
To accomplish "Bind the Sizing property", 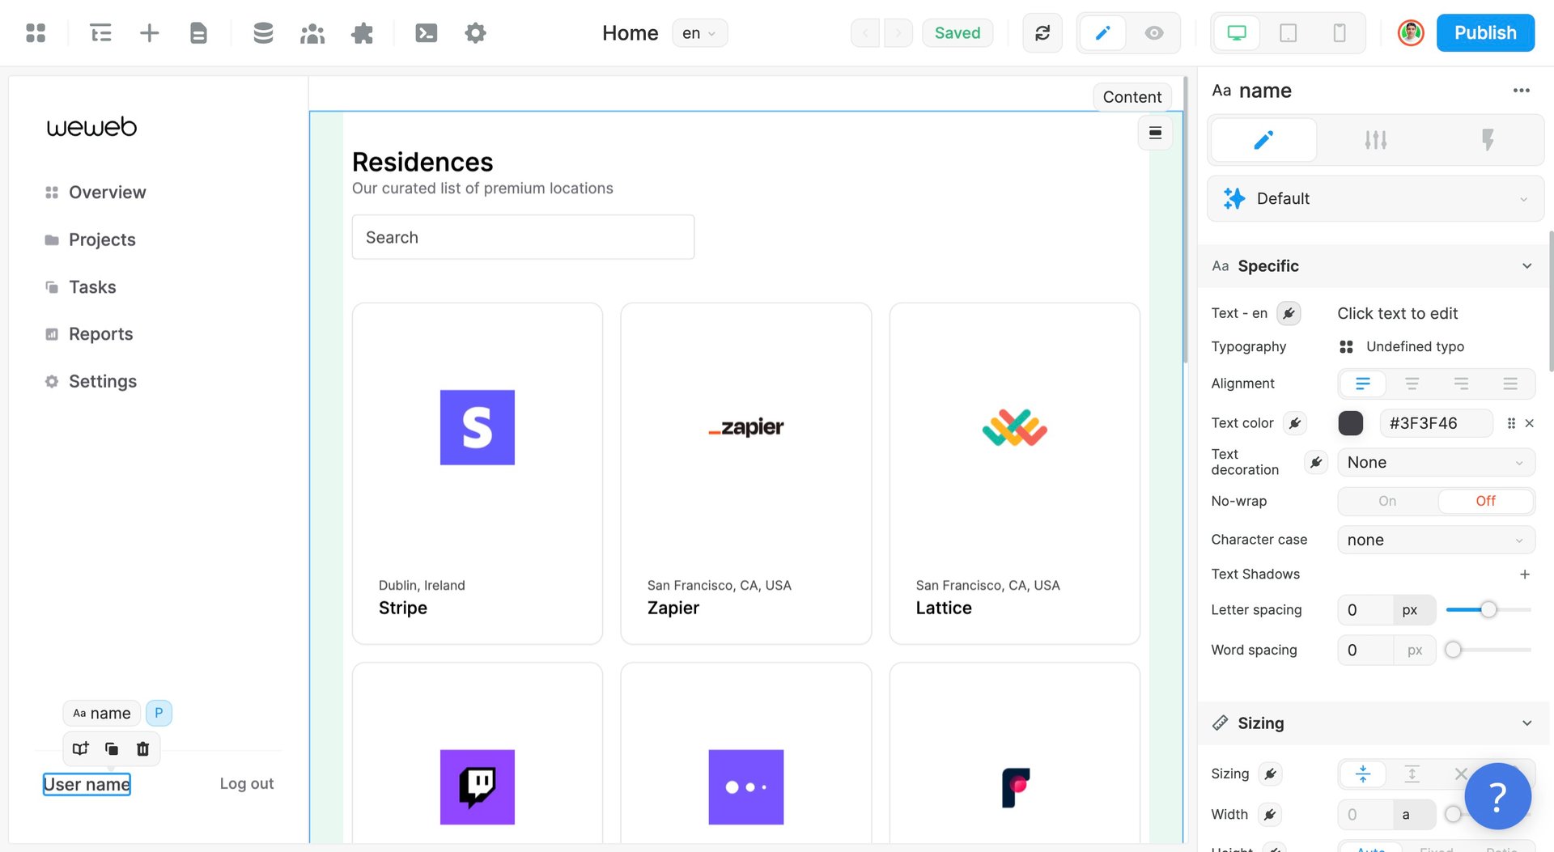I will pyautogui.click(x=1271, y=774).
